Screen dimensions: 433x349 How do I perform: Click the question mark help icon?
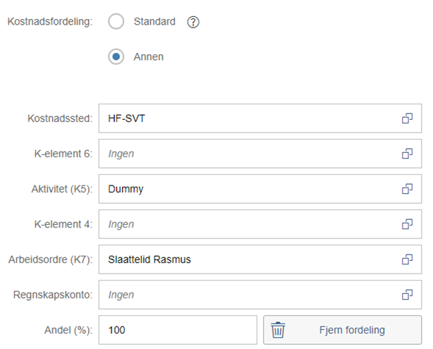click(x=193, y=22)
